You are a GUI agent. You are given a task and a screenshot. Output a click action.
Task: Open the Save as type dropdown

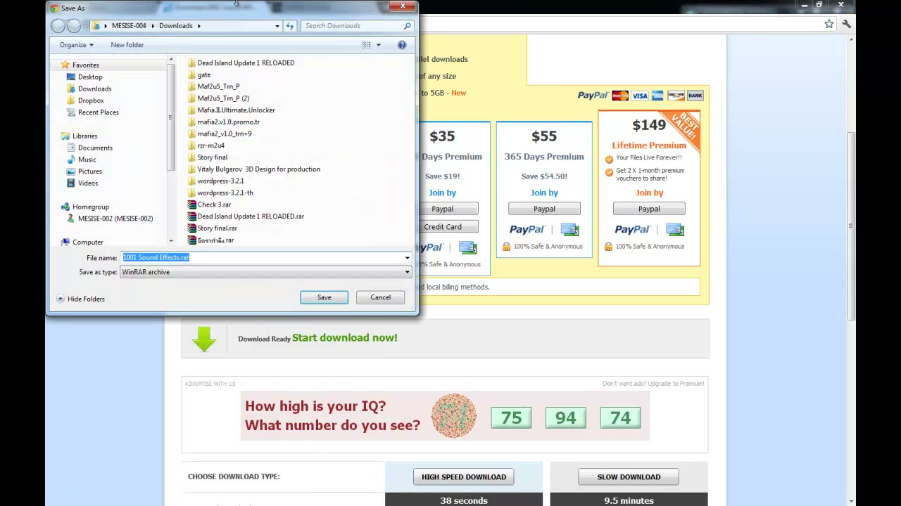click(x=266, y=272)
